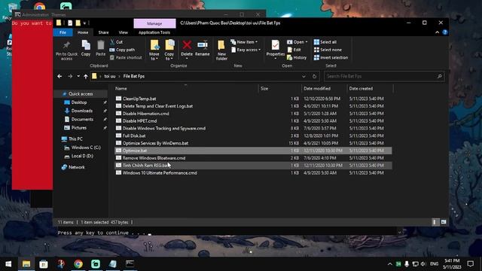This screenshot has width=482, height=271.
Task: Click Copy path in Clipboard group
Action: pyautogui.click(x=122, y=50)
